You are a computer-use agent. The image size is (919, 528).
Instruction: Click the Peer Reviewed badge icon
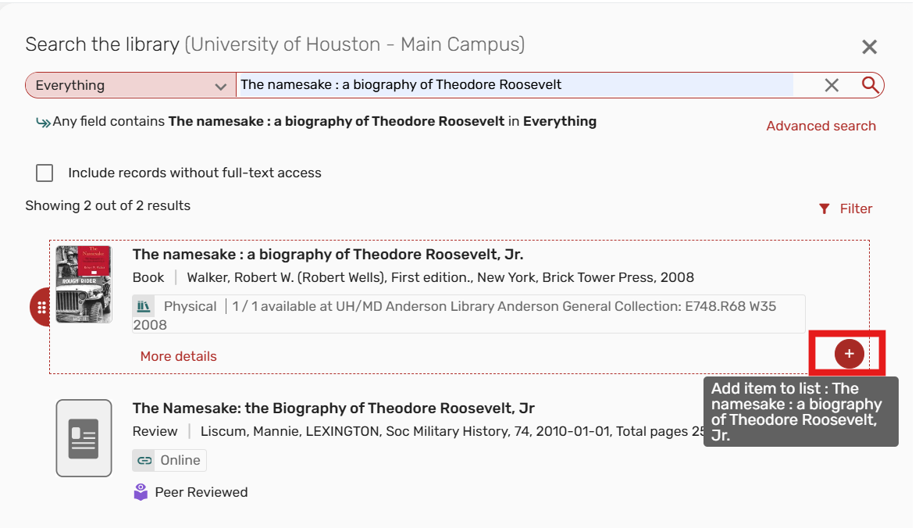click(x=141, y=492)
